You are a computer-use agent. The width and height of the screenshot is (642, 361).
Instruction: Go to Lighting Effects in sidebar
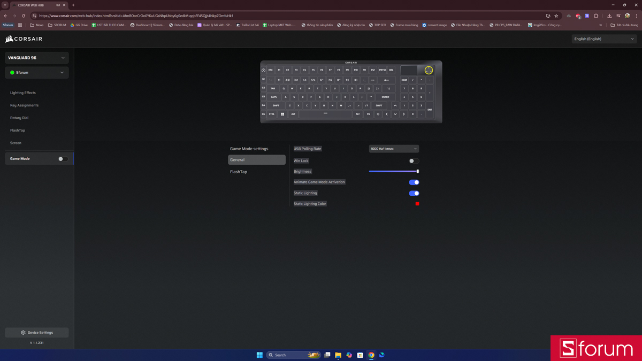pos(23,93)
